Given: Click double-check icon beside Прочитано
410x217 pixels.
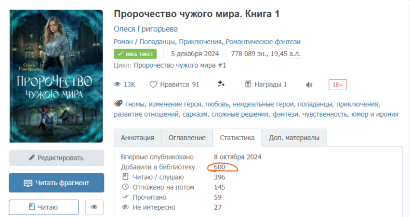Looking at the screenshot, I should [125, 197].
